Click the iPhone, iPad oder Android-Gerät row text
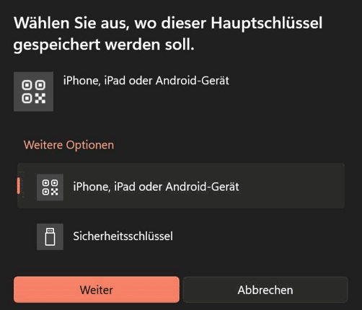This screenshot has width=362, height=310. click(x=156, y=187)
